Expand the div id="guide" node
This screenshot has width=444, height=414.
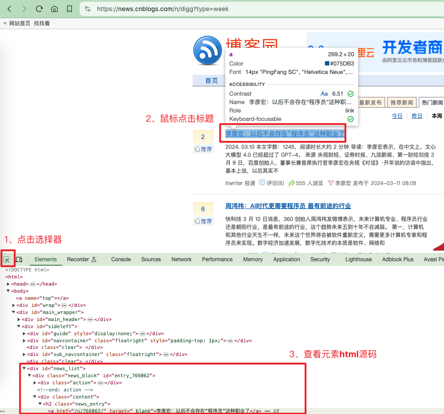(24, 333)
